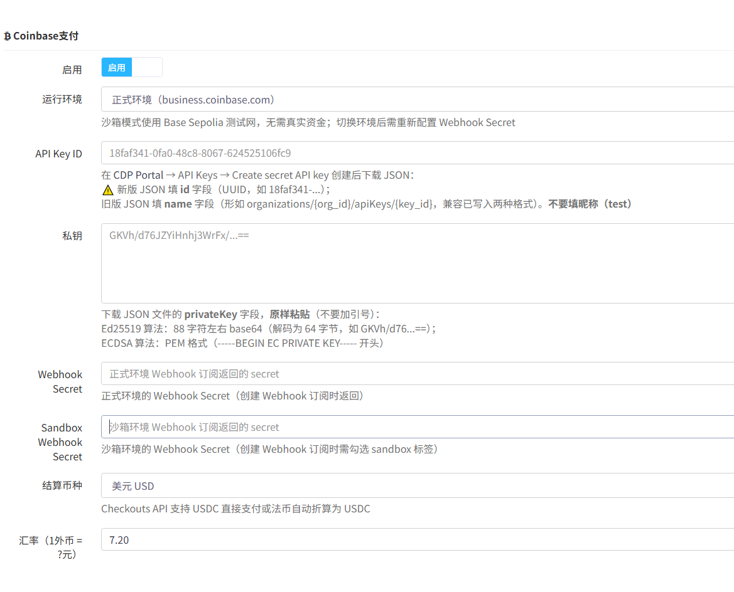Click the Sandbox Webhook Secret input field
The height and width of the screenshot is (592, 734).
point(418,427)
